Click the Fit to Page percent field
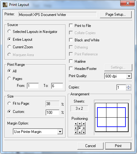Screen dimensions: 137x154 (x=52, y=104)
